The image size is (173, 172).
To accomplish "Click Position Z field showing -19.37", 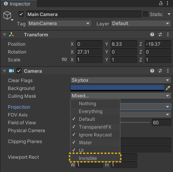I will coord(158,44).
